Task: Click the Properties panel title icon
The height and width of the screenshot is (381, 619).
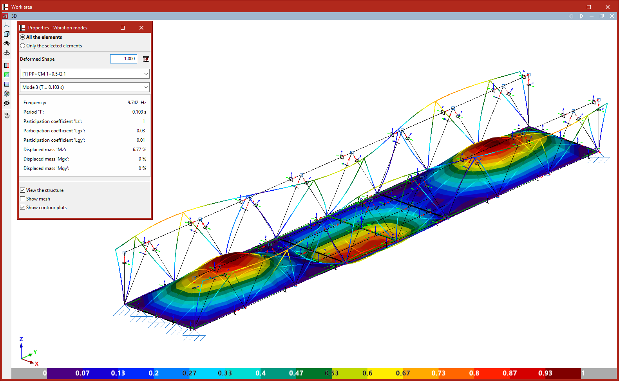Action: (22, 28)
